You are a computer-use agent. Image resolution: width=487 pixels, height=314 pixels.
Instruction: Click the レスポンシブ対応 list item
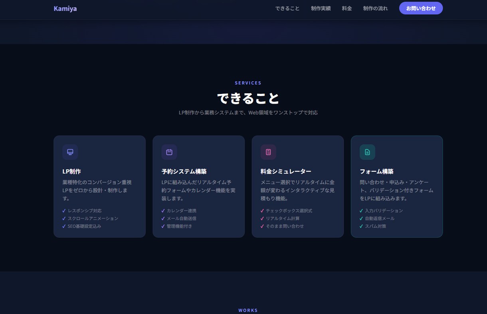pos(82,210)
